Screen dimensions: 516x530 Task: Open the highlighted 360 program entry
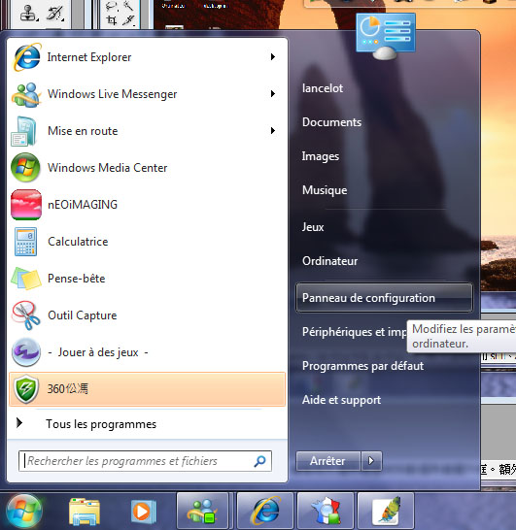click(x=147, y=389)
